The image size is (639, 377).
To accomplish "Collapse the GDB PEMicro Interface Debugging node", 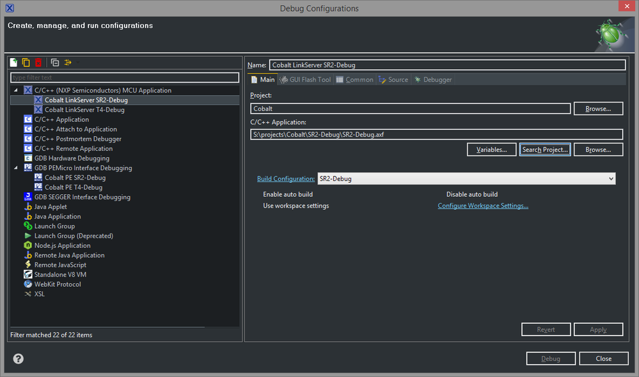I will [16, 168].
